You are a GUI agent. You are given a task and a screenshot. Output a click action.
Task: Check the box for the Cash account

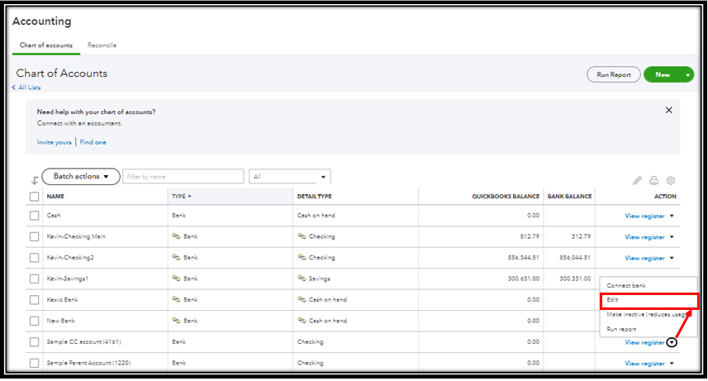point(35,216)
